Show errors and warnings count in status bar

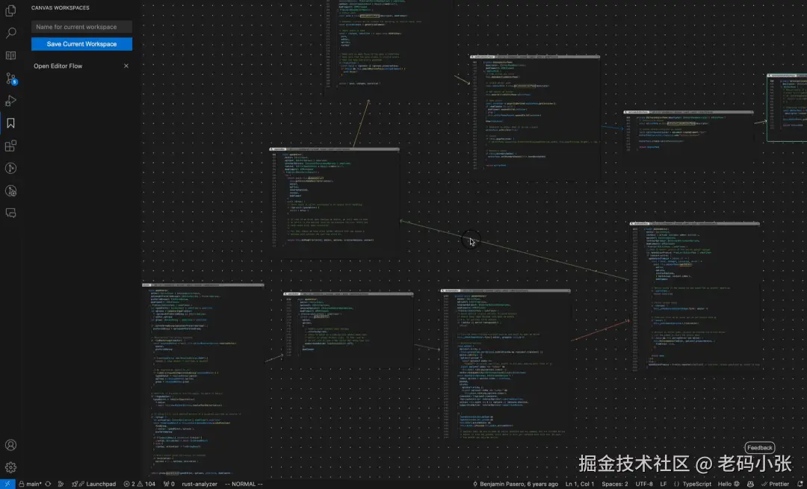click(x=140, y=484)
